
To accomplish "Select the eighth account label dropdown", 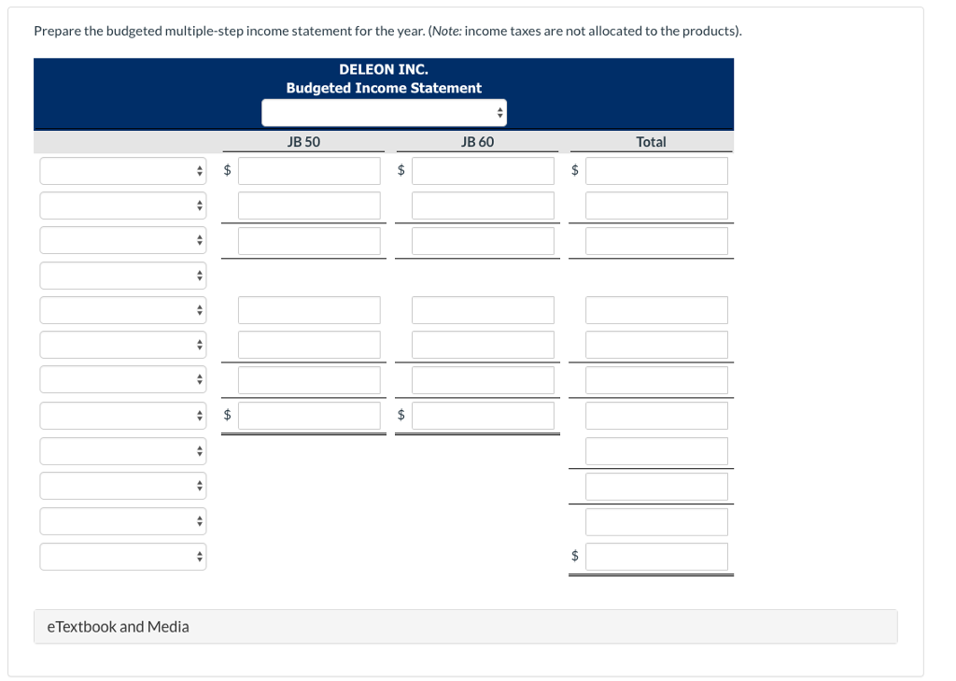I will (x=122, y=414).
